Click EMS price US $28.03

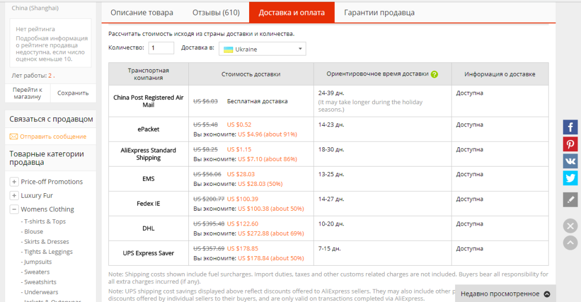point(241,175)
